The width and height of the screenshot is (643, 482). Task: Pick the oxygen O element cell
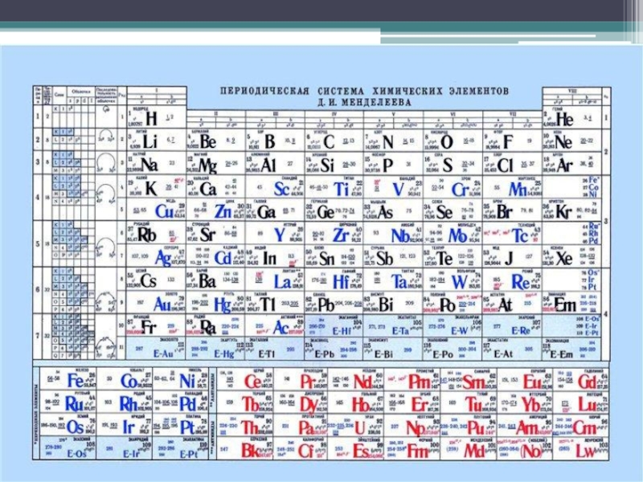[446, 142]
